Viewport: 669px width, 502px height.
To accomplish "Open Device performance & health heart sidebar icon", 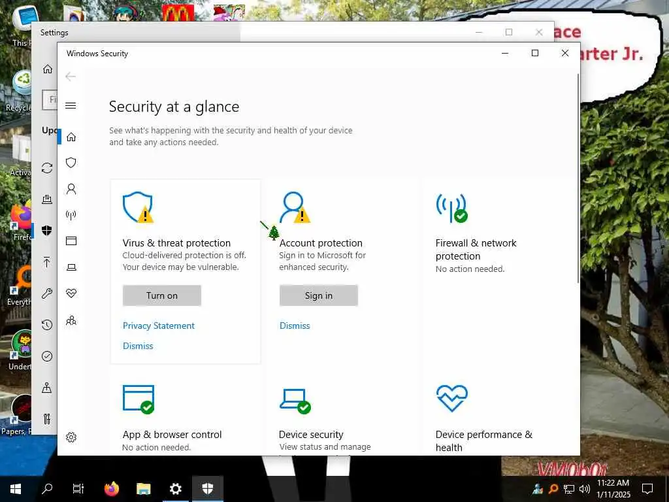I will [71, 293].
